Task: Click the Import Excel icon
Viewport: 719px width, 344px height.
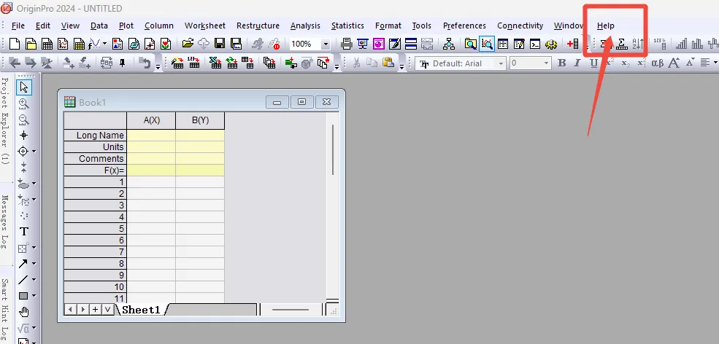Action: pyautogui.click(x=215, y=63)
